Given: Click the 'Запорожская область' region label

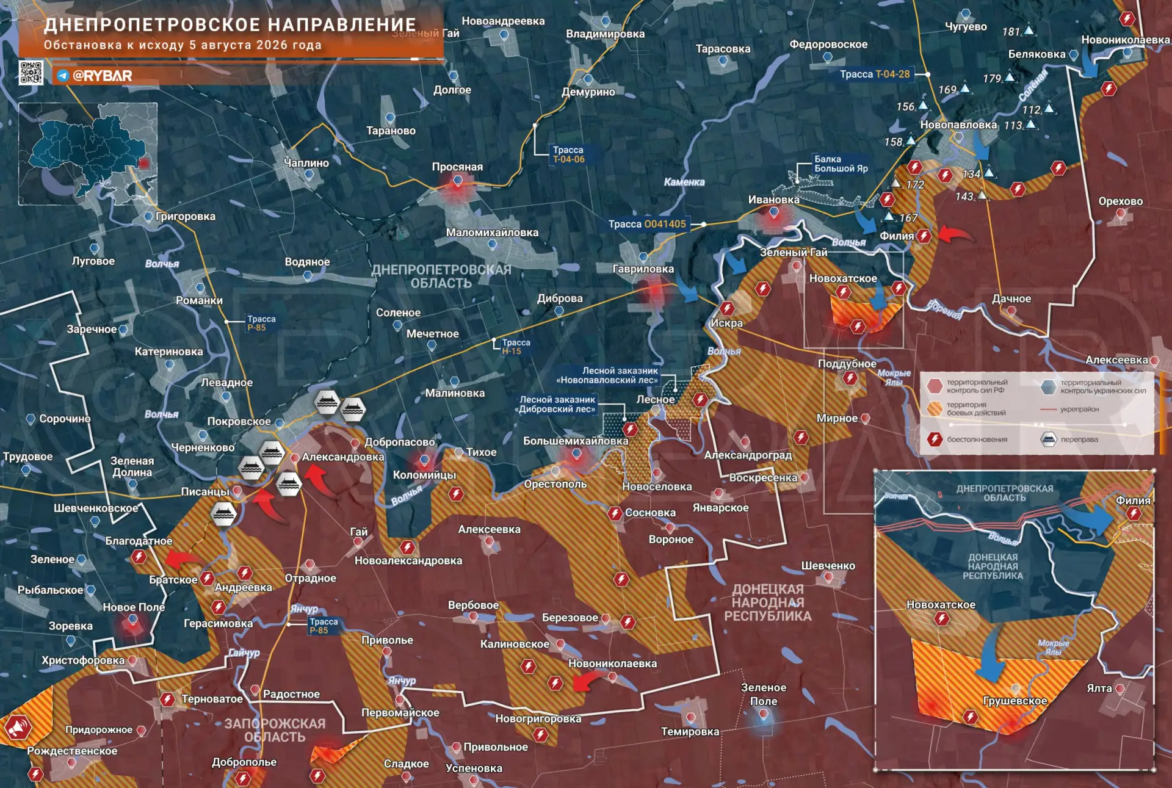Looking at the screenshot, I should click(275, 731).
